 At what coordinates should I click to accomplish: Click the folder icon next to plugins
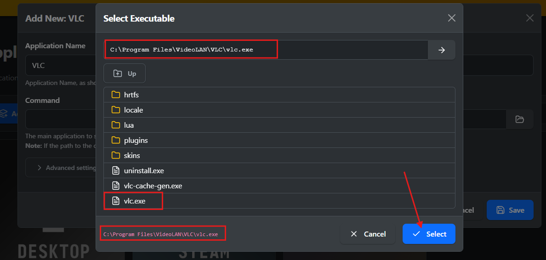[x=116, y=140]
